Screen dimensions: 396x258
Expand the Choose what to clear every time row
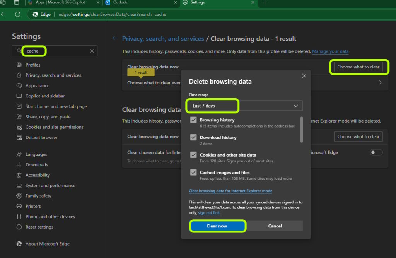click(380, 82)
